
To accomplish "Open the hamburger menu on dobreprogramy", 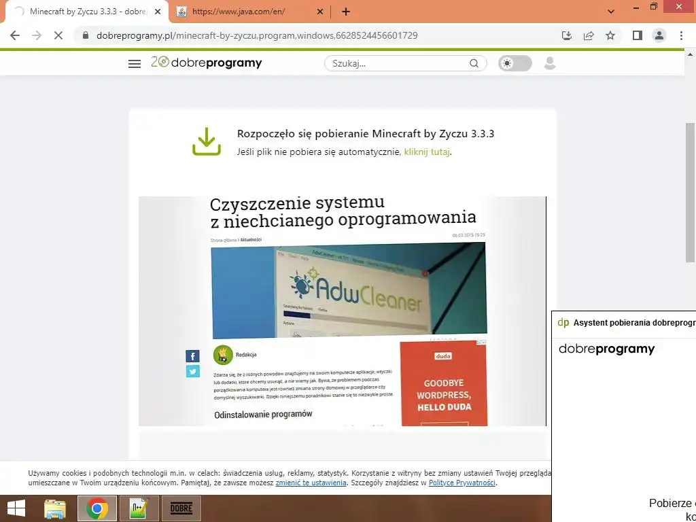I will (135, 63).
